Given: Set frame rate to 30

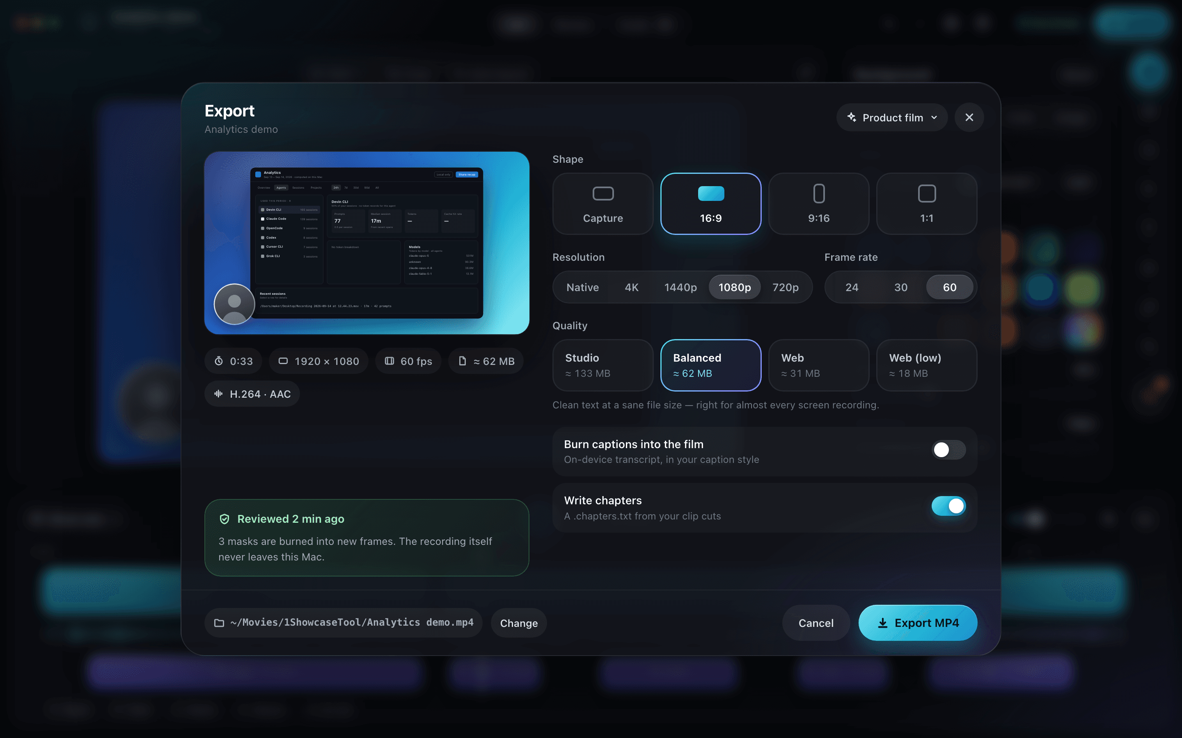Looking at the screenshot, I should click(901, 287).
